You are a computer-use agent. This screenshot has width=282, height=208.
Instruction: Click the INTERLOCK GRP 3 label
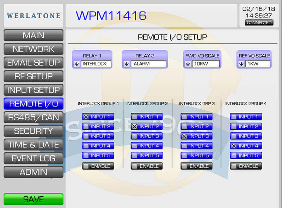pyautogui.click(x=197, y=104)
